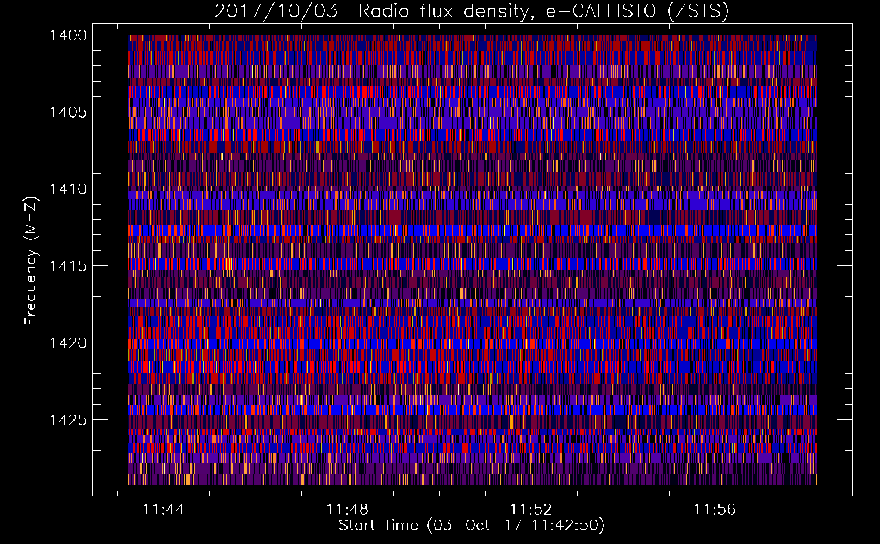Screen dimensions: 880x544
Task: Click the 1425 frequency tick label
Action: 68,420
